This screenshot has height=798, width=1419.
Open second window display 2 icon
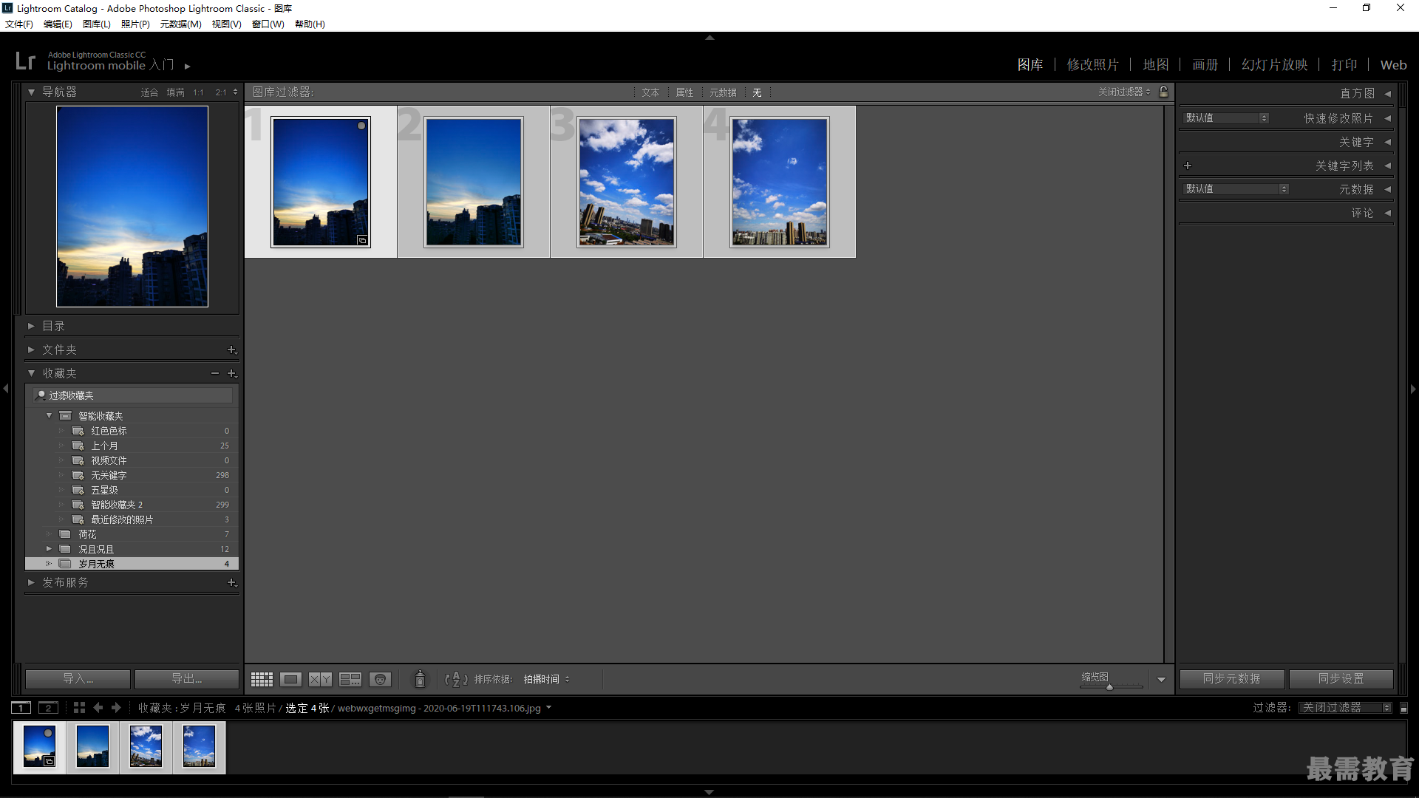tap(48, 708)
